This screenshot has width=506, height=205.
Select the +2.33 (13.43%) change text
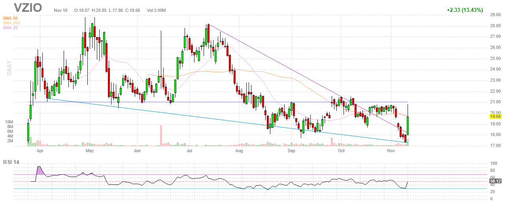(464, 10)
